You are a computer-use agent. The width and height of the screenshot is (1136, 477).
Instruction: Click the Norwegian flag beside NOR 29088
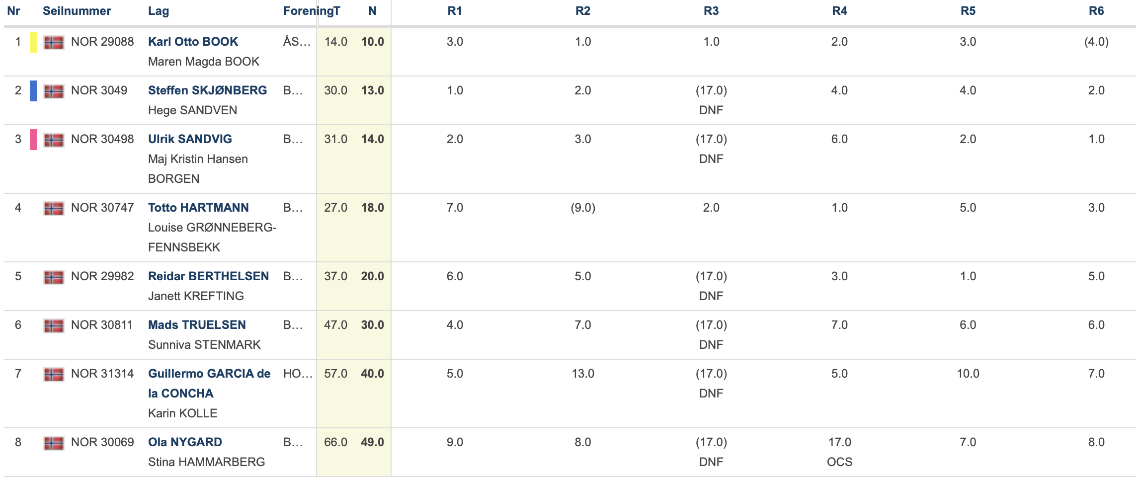click(x=54, y=43)
